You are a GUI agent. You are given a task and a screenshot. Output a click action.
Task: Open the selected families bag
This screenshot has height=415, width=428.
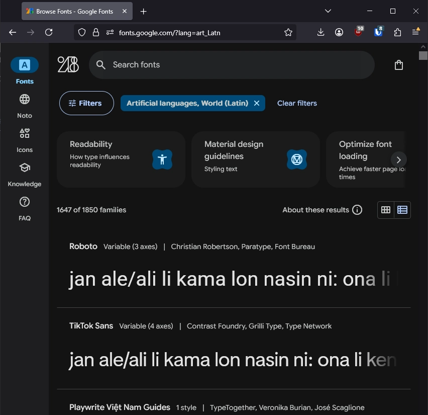398,64
